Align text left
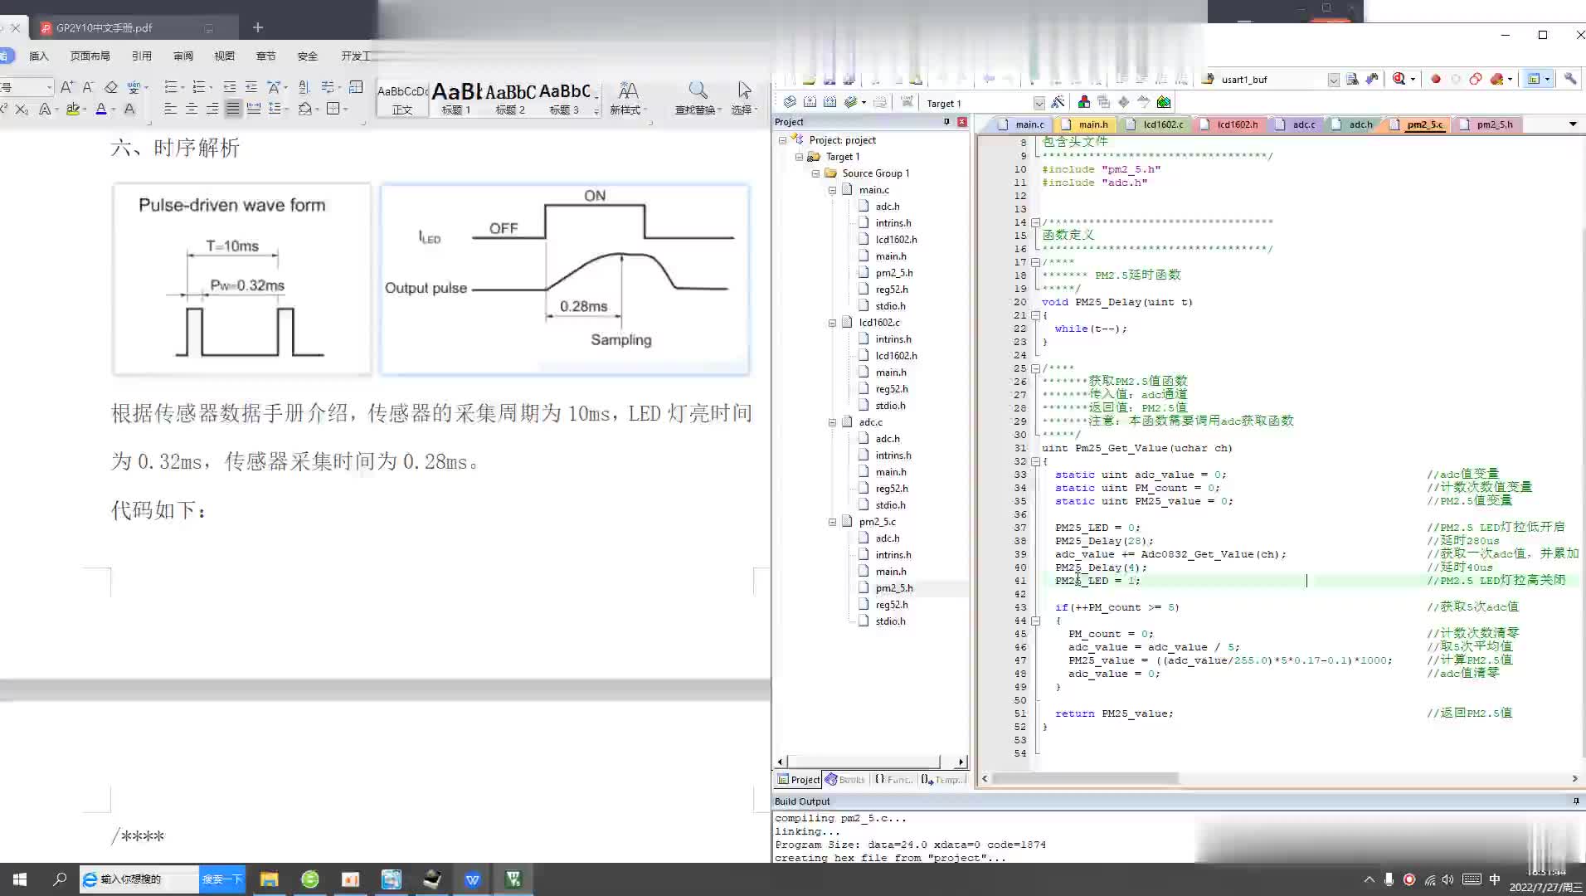 click(x=170, y=109)
